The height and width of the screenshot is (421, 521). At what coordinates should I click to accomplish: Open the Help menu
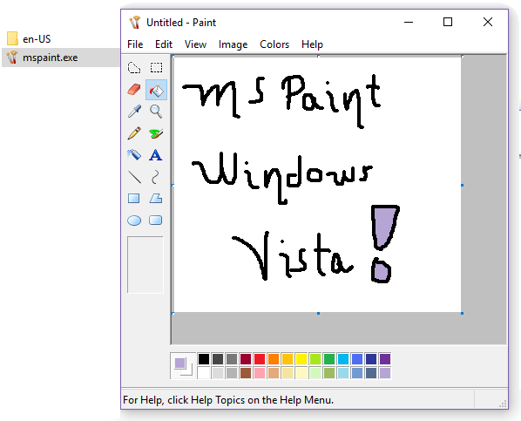tap(312, 44)
